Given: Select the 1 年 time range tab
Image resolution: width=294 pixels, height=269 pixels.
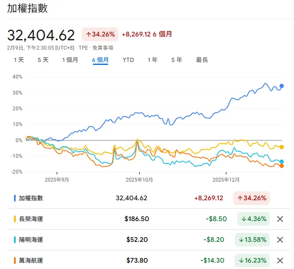Looking at the screenshot, I should (x=152, y=60).
